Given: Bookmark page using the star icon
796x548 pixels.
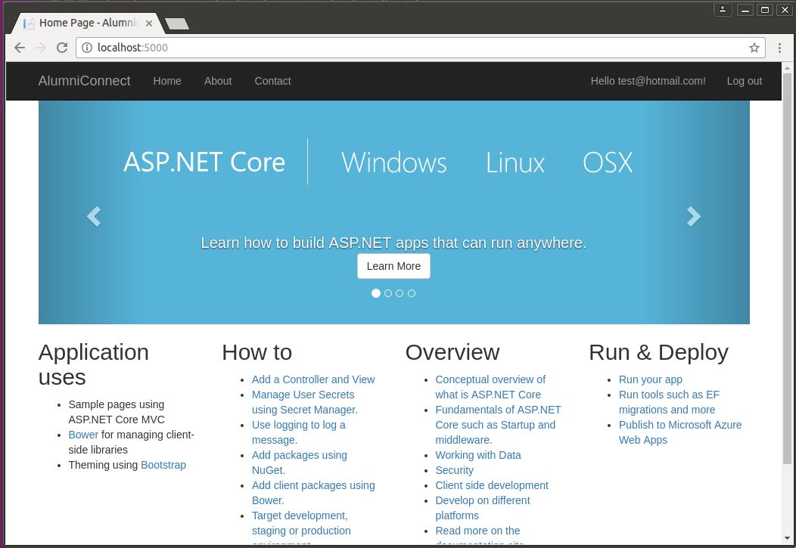Looking at the screenshot, I should click(x=754, y=48).
